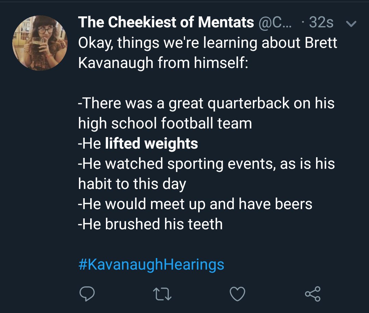Click the "high school football team" text
The image size is (369, 313).
[x=165, y=123]
